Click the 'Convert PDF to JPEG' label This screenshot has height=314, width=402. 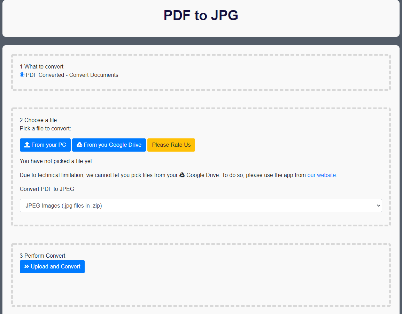pos(47,189)
